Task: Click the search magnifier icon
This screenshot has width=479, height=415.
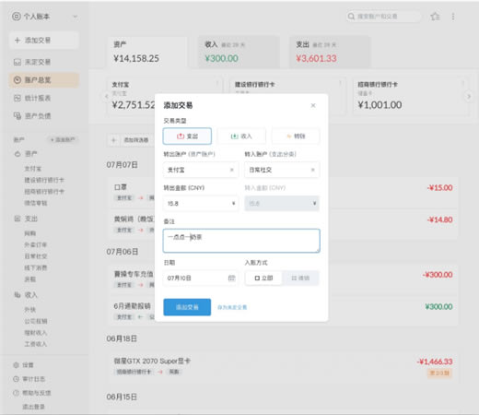Action: pyautogui.click(x=351, y=17)
